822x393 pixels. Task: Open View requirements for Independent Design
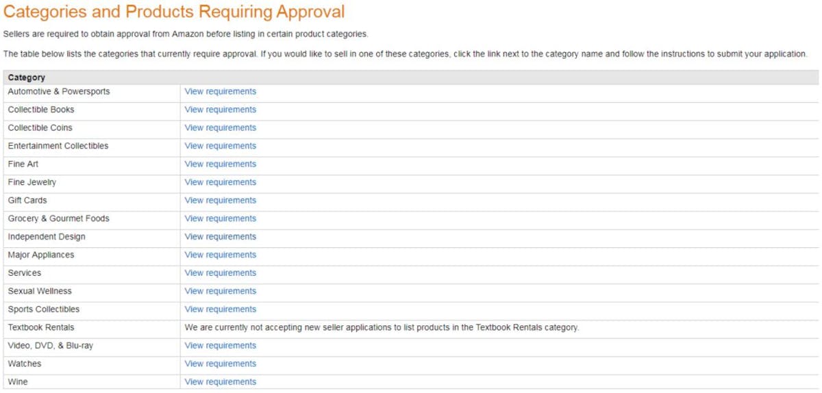coord(220,236)
